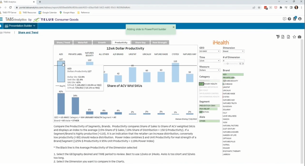The height and width of the screenshot is (166, 305).
Task: Click the add slide document icon
Action: 283,37
